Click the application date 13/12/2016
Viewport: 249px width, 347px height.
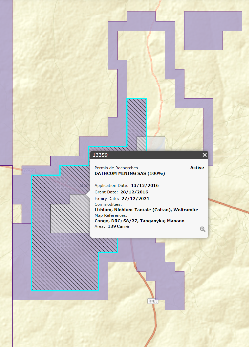click(145, 186)
